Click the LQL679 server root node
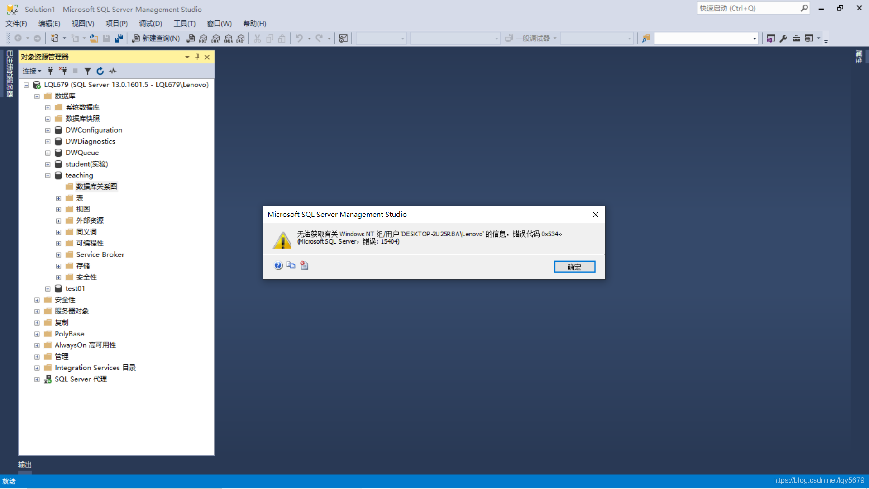This screenshot has width=869, height=489. point(125,84)
